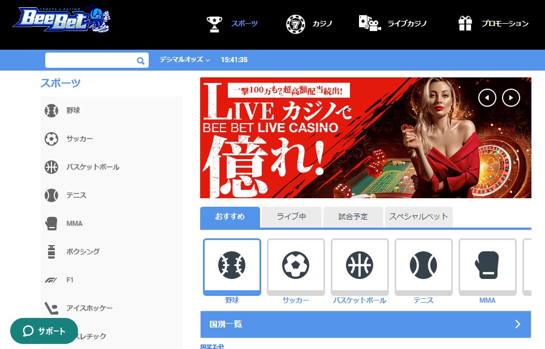The width and height of the screenshot is (545, 349).
Task: Switch to the おすすめ tab
Action: click(x=230, y=217)
